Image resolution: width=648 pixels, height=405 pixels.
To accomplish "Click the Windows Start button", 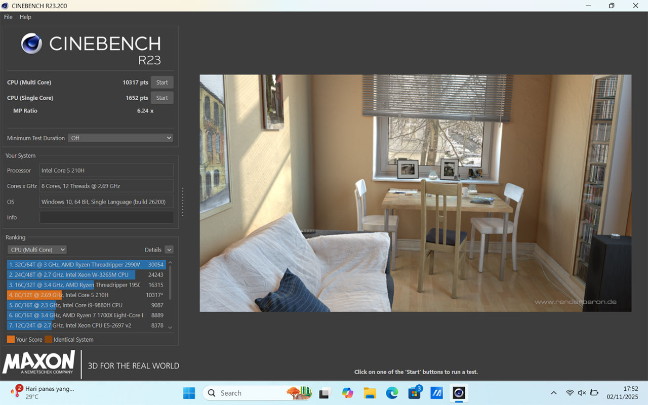I will pos(189,393).
